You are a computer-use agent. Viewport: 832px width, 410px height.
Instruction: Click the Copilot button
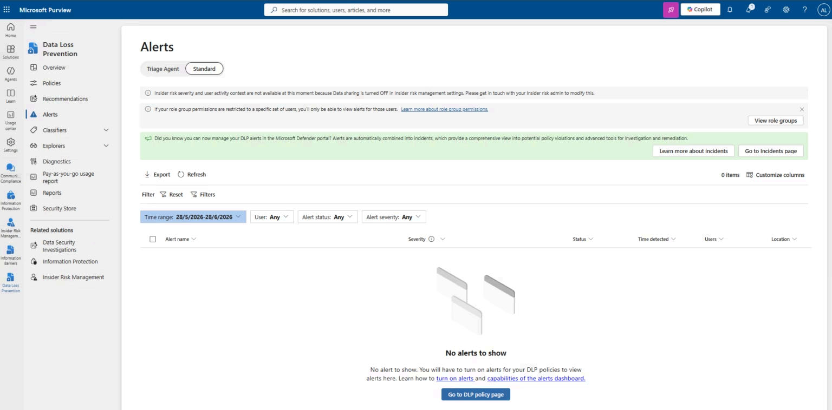click(x=700, y=9)
